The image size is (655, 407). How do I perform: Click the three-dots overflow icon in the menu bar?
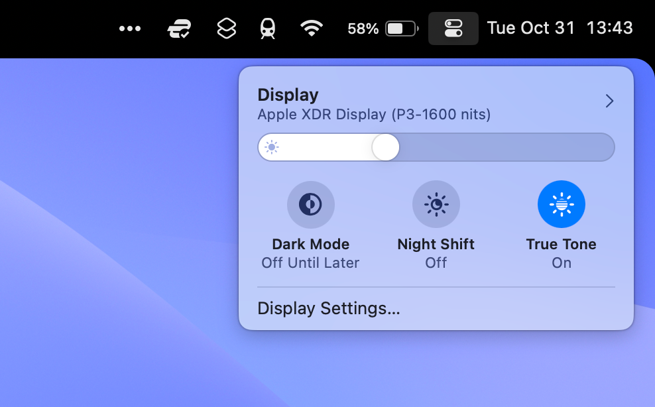130,29
